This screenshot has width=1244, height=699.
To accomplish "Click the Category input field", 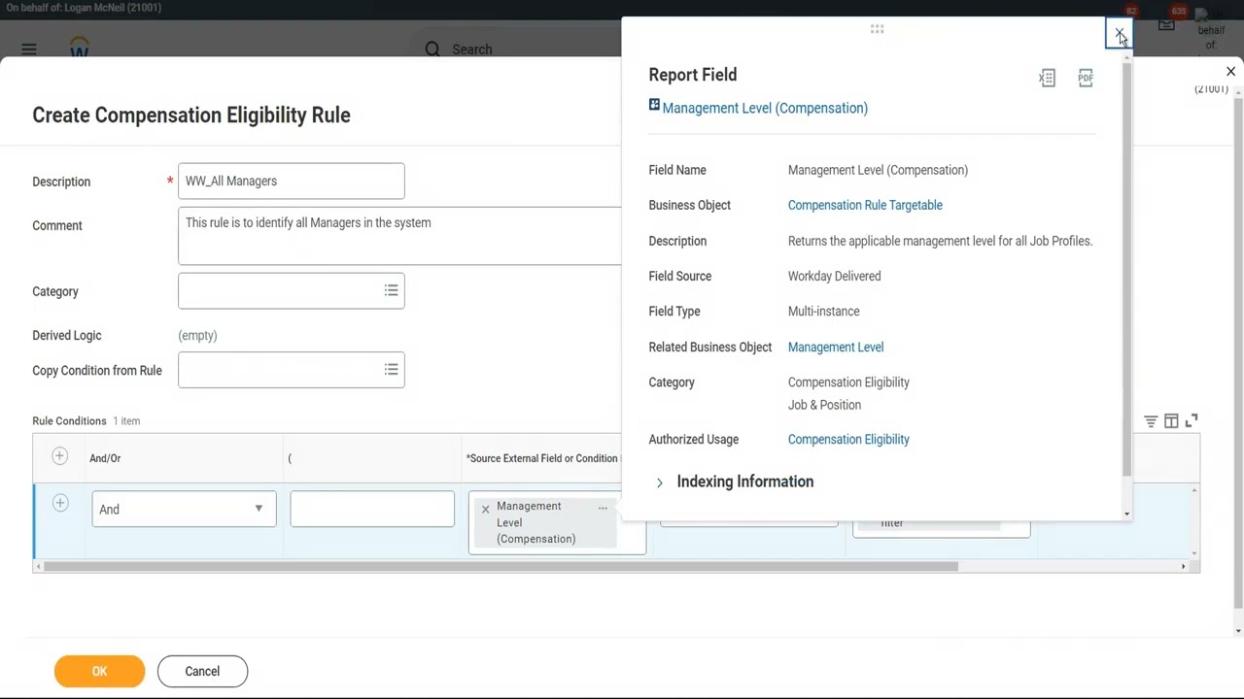I will point(292,290).
